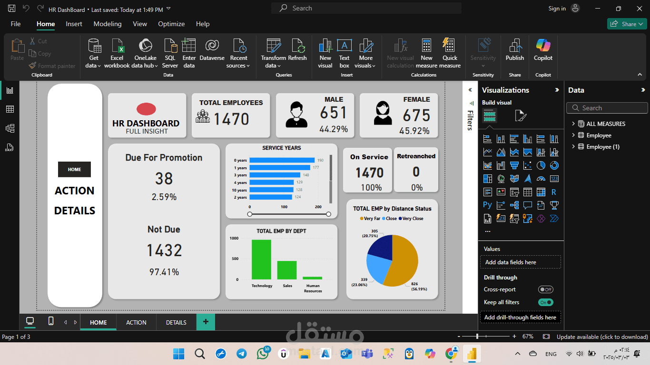Image resolution: width=650 pixels, height=365 pixels.
Task: Select the Gauge visualization
Action: tap(541, 179)
